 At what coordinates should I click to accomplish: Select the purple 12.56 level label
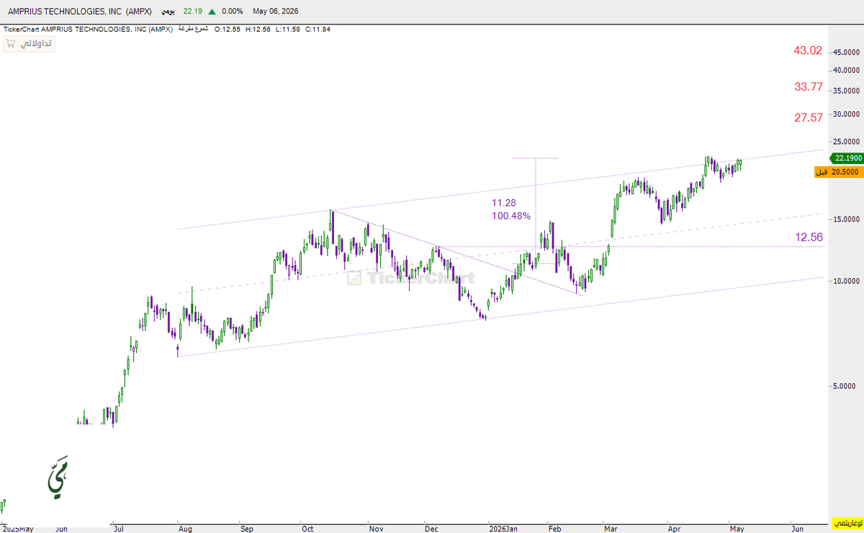[809, 237]
